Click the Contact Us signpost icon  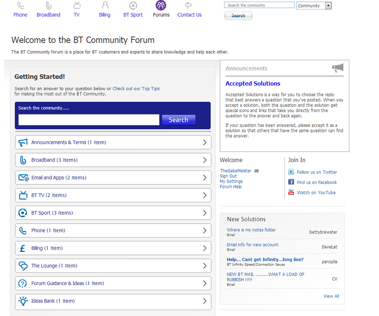click(188, 5)
